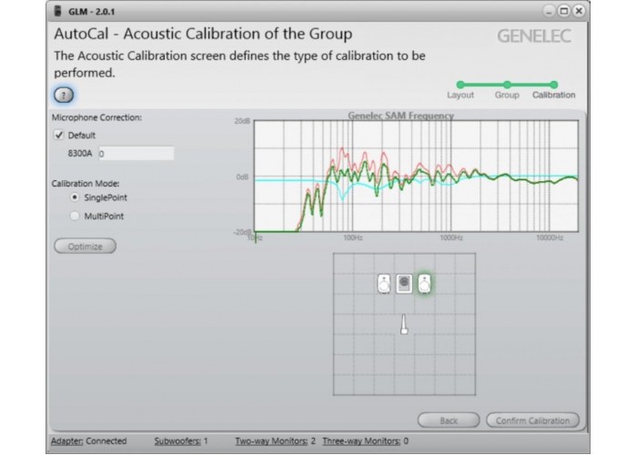Screen dimensions: 637x455
Task: Click the 8300A correction value field
Action: tap(136, 154)
